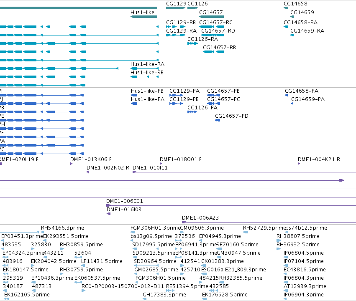Select BAC clone DME1-016I03 label
This screenshot has height=301, width=356.
click(x=124, y=210)
